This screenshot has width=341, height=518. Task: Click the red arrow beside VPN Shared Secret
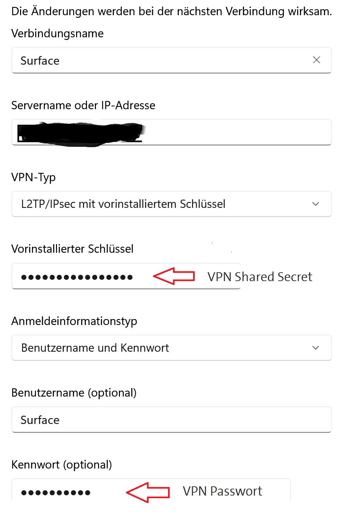click(x=174, y=276)
